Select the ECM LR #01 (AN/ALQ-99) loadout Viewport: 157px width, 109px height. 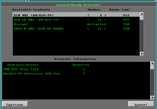click(x=76, y=20)
